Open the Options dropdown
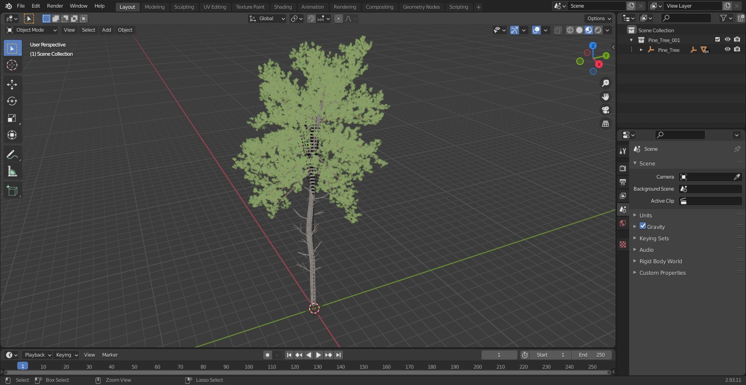 point(600,19)
